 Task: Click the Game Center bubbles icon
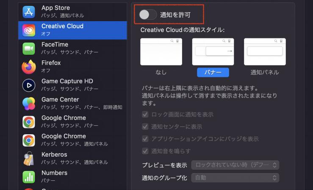coord(29,103)
